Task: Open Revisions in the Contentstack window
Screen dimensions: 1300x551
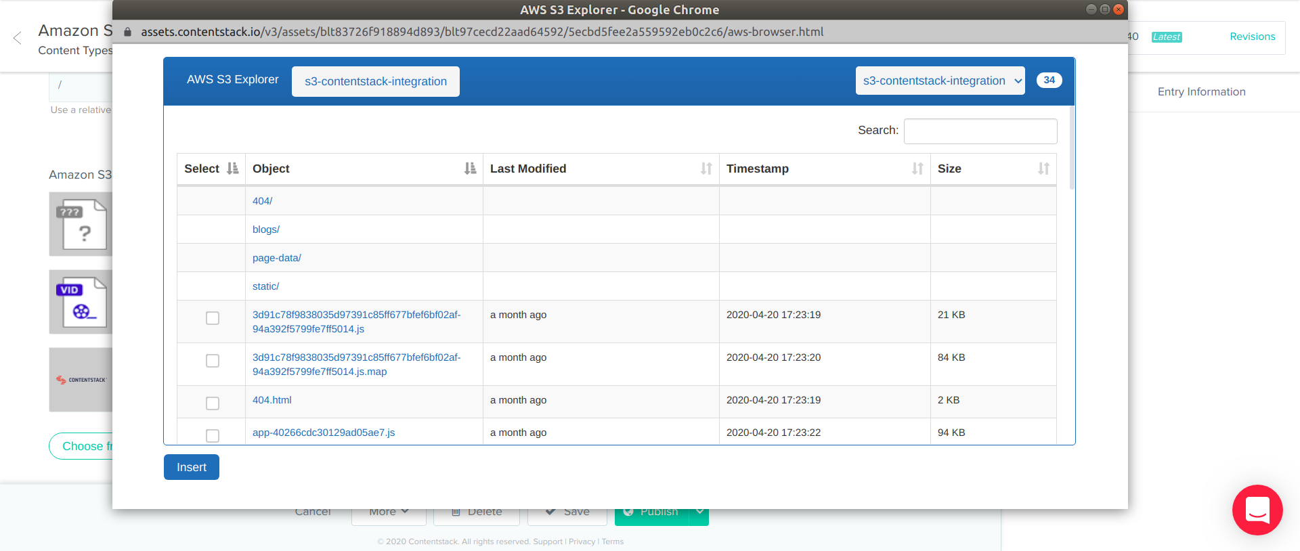Action: tap(1253, 37)
